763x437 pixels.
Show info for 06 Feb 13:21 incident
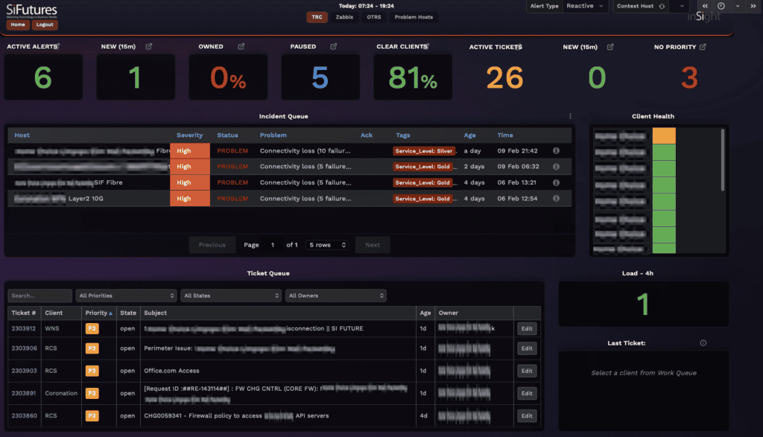pos(556,182)
